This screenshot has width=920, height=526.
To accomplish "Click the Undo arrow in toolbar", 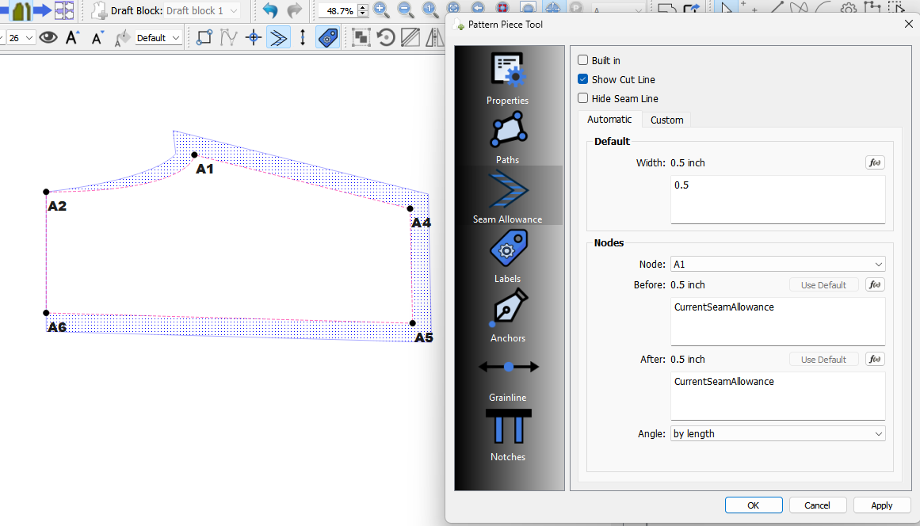I will click(270, 10).
